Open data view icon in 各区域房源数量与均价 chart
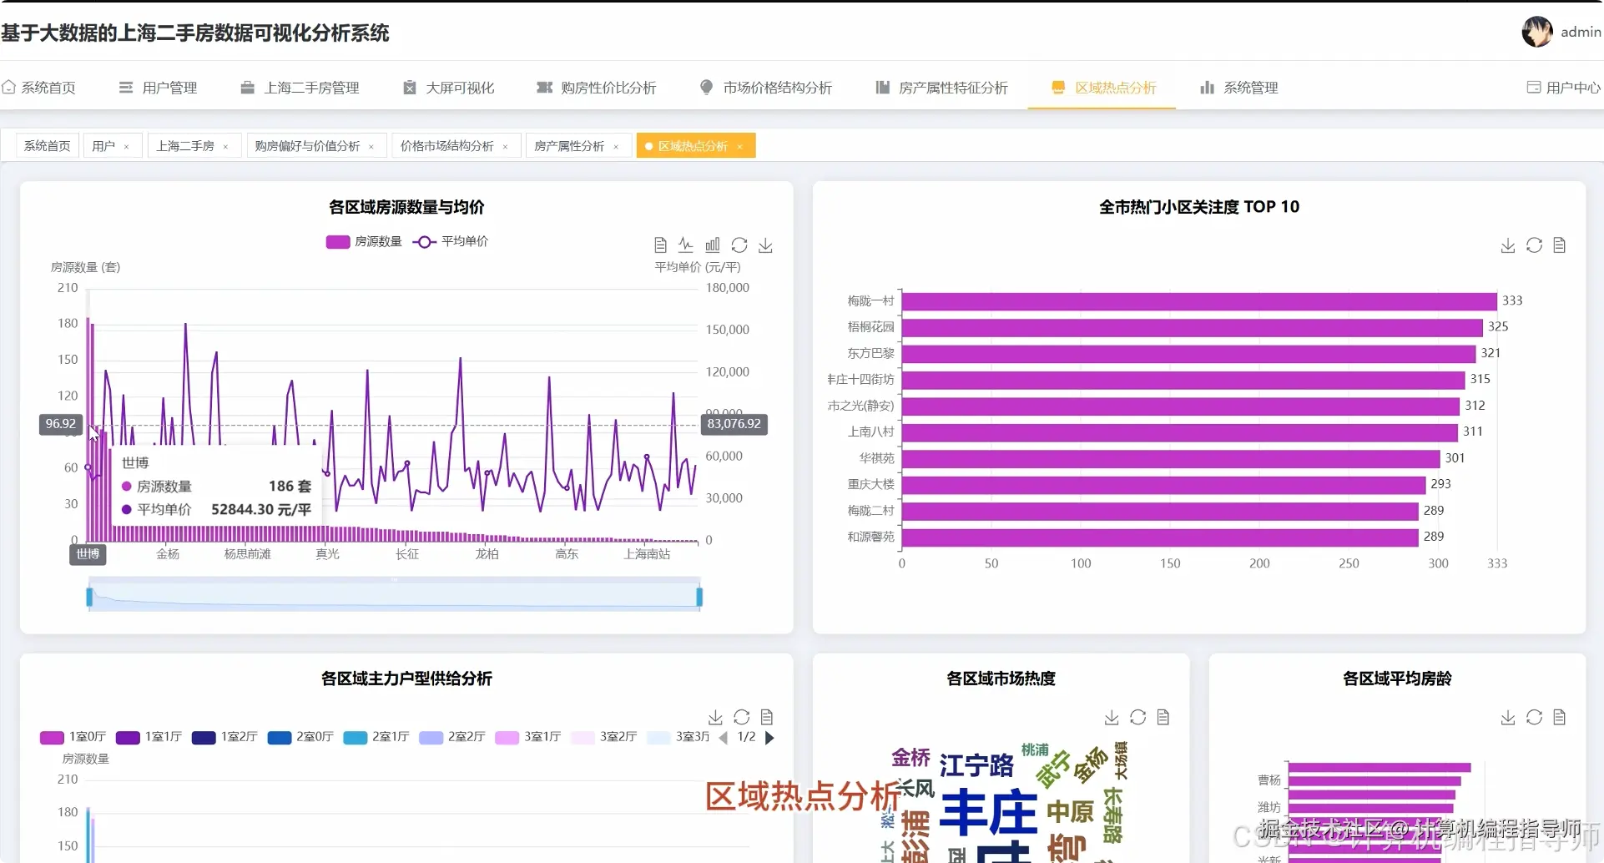Image resolution: width=1604 pixels, height=863 pixels. coord(660,245)
